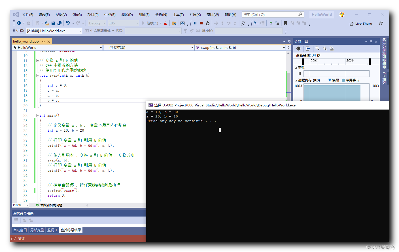The width and height of the screenshot is (399, 252).
Task: Toggle the 快照 snapshot legend marker
Action: (330, 80)
